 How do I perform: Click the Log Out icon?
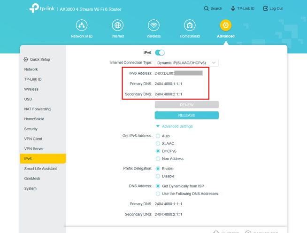click(x=266, y=8)
